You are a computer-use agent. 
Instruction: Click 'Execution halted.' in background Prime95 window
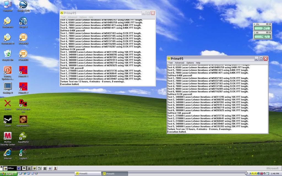pos(70,84)
